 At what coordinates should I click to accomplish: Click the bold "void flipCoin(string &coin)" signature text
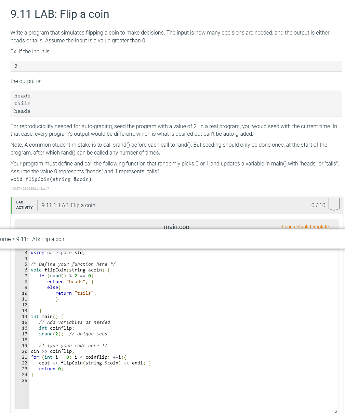point(51,179)
